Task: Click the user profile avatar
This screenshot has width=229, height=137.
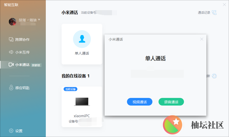Action: pyautogui.click(x=12, y=22)
